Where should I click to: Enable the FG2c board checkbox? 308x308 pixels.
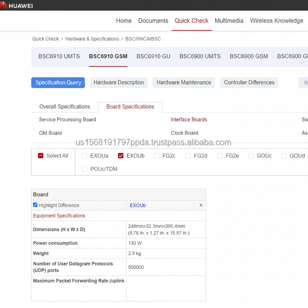point(157,156)
